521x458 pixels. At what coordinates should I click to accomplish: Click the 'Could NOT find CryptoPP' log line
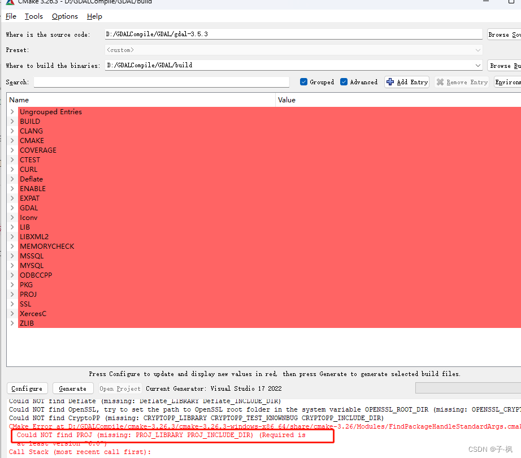click(196, 418)
